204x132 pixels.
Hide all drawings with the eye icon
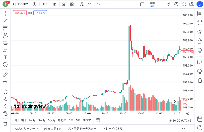(x=5, y=113)
